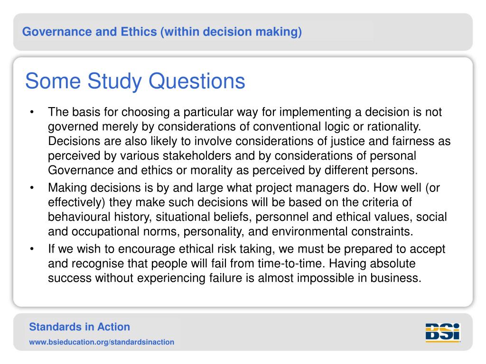Click the first bullet point marker

pyautogui.click(x=32, y=112)
